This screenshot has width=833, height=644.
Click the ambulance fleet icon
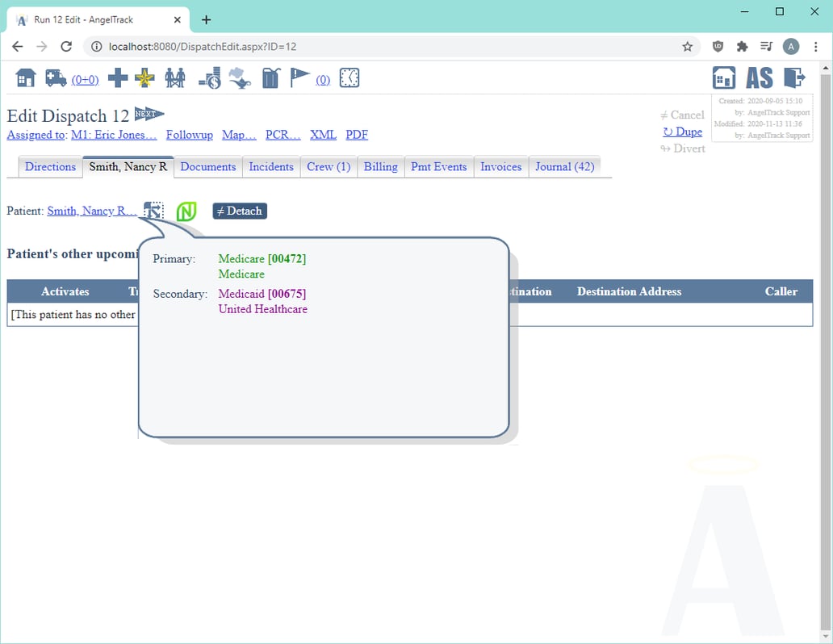pyautogui.click(x=55, y=78)
